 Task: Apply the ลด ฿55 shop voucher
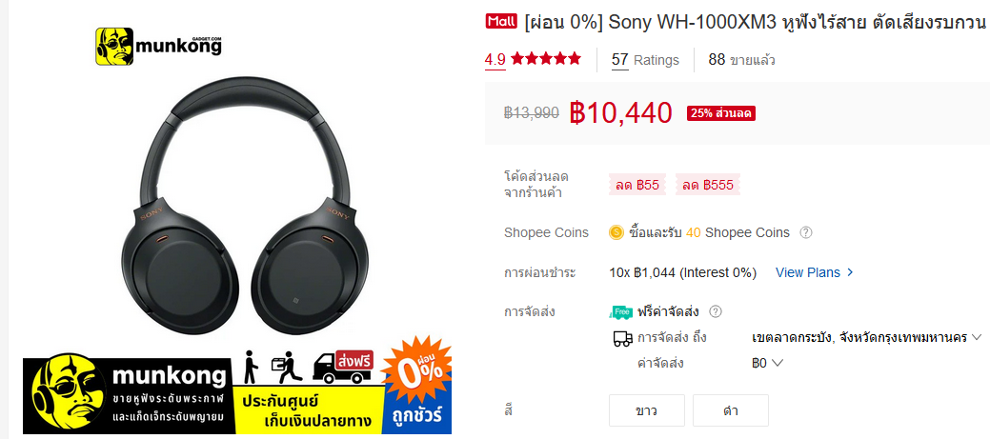click(x=637, y=185)
